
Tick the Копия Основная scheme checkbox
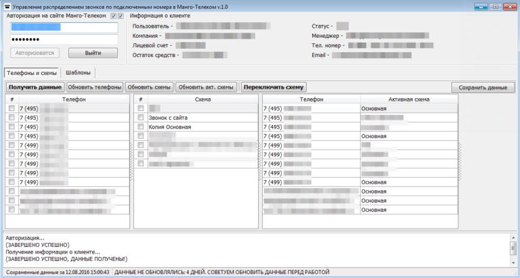point(141,126)
